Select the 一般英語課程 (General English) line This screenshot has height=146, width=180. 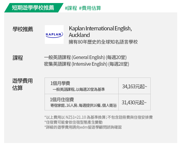coord(85,57)
